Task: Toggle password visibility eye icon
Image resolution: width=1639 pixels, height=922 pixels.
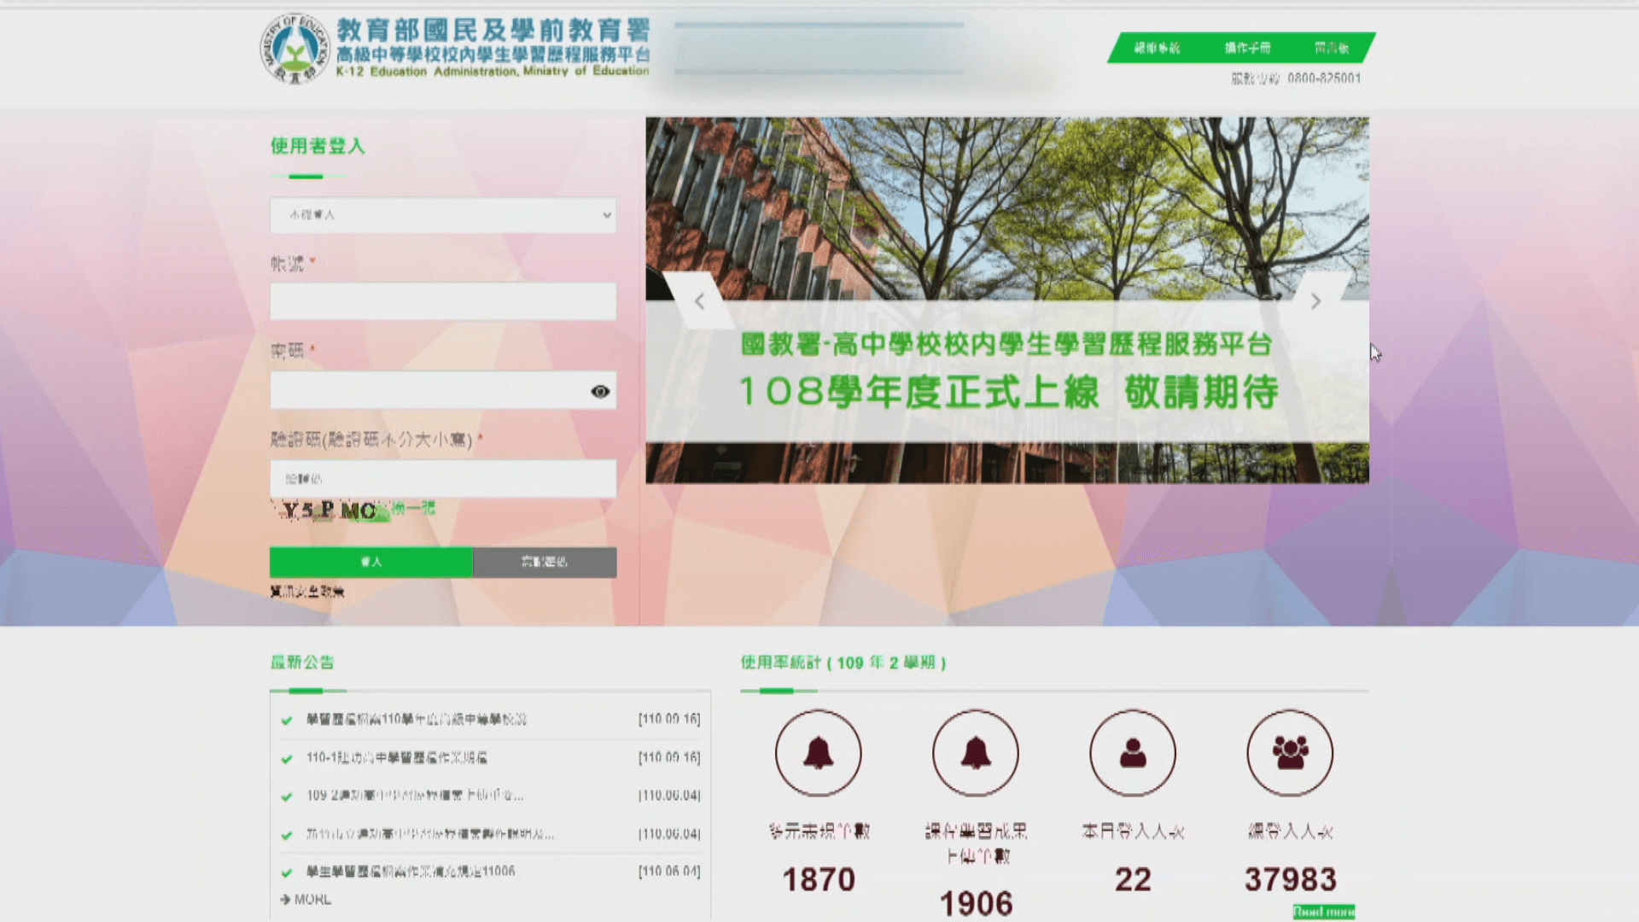Action: click(x=600, y=391)
